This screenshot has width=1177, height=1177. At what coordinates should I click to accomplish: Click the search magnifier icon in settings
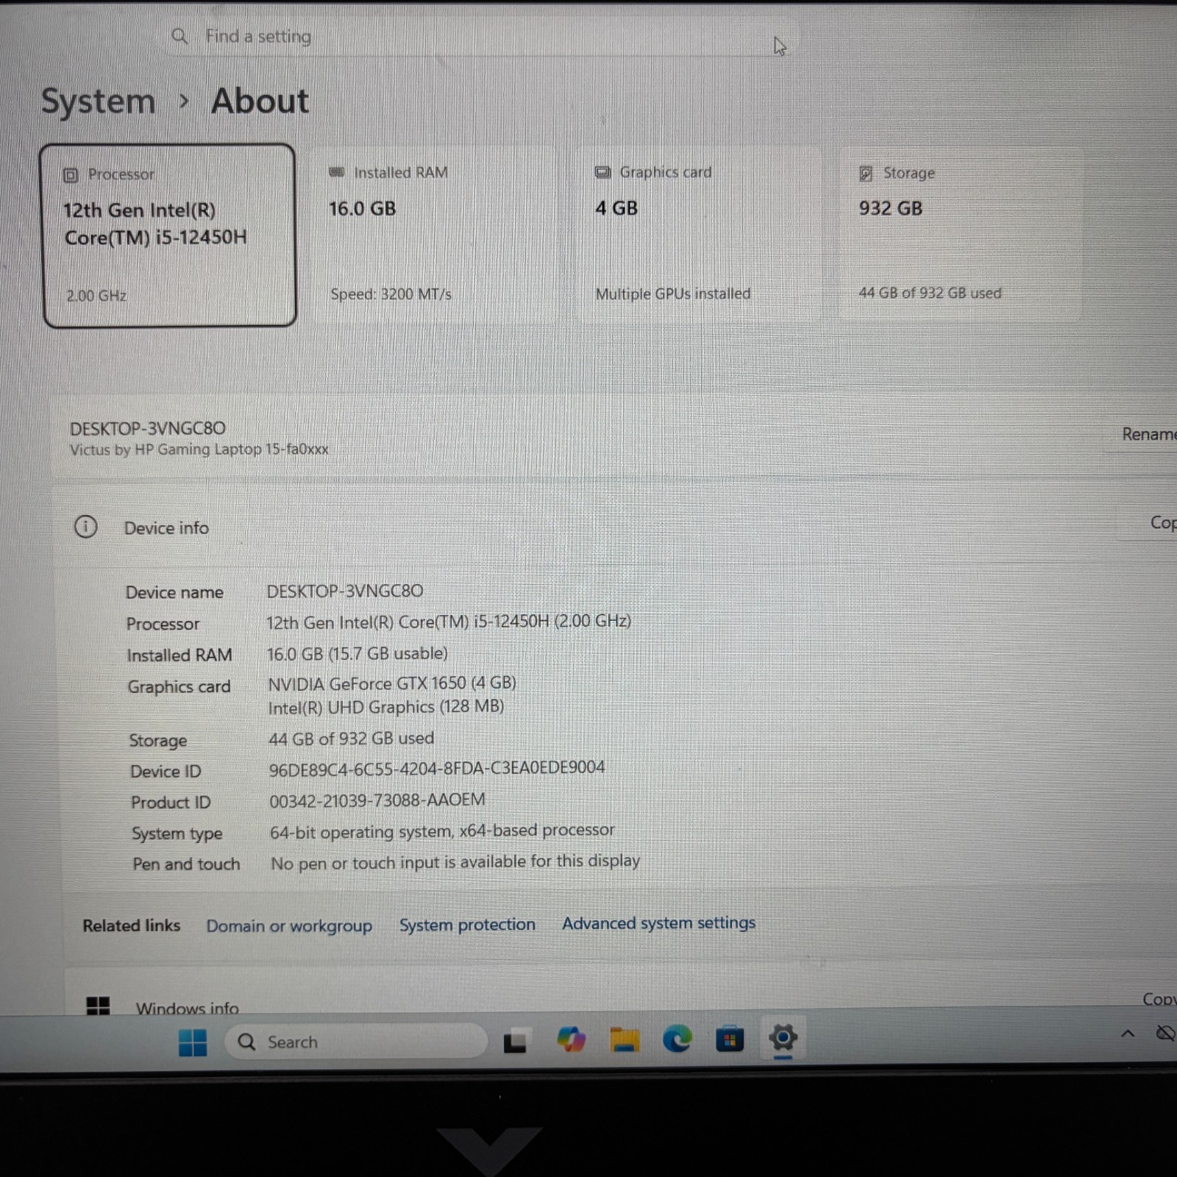179,36
